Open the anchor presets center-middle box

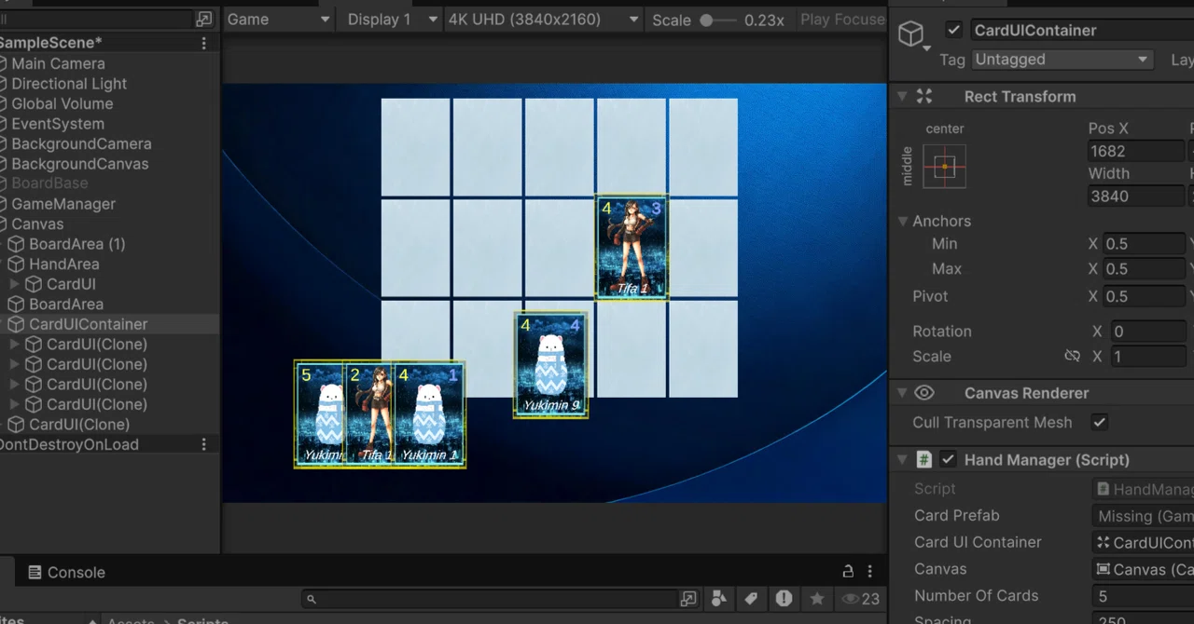click(x=944, y=167)
